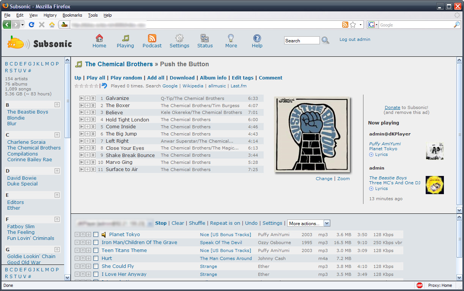The image size is (464, 291).
Task: Open the Status icon
Action: point(205,38)
